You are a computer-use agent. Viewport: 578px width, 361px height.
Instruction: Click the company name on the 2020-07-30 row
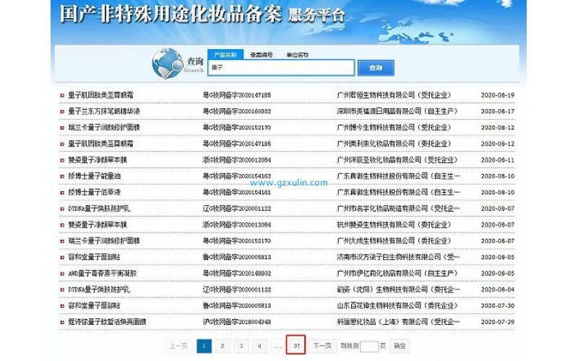pyautogui.click(x=397, y=305)
